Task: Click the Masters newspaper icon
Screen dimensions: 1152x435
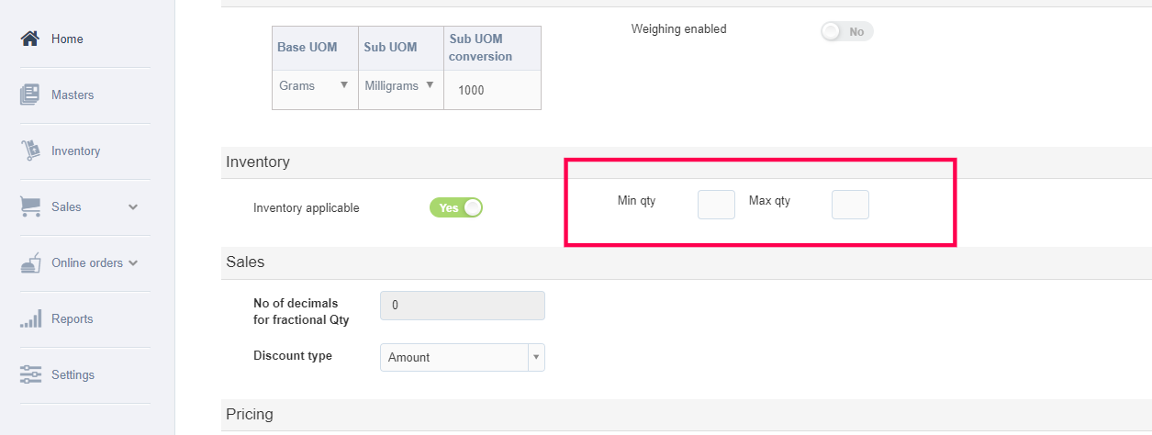Action: click(30, 95)
